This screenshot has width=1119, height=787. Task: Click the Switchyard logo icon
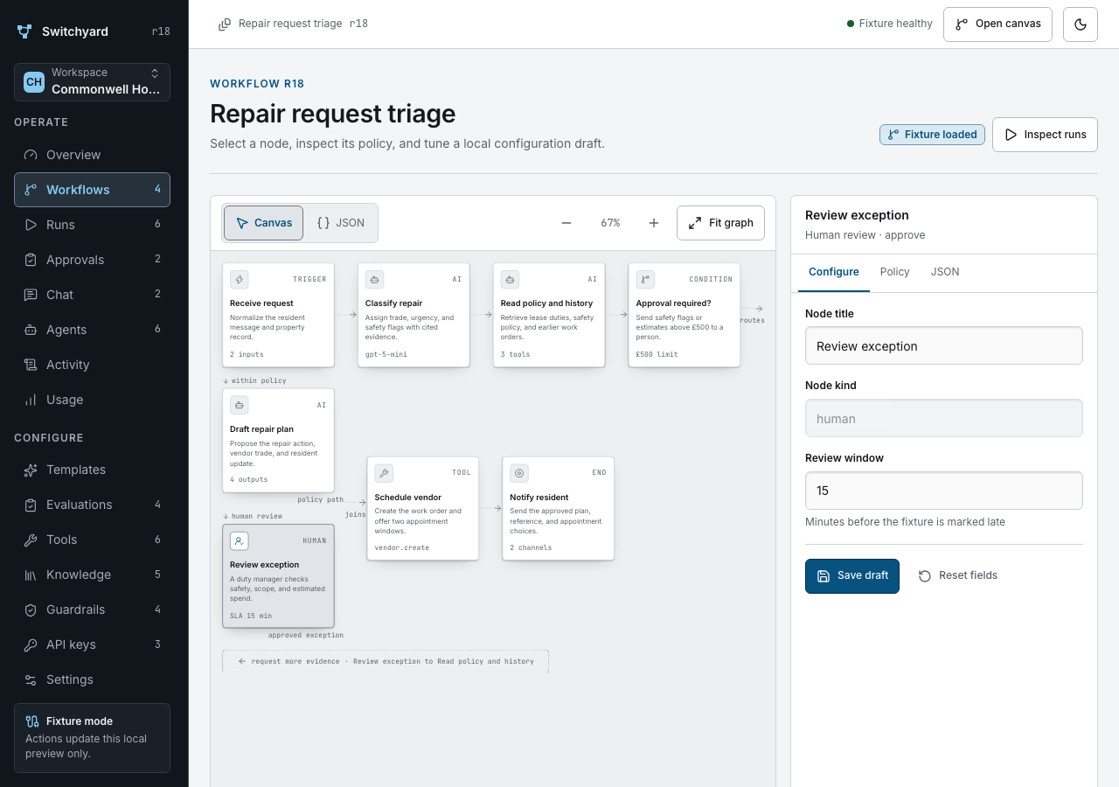tap(24, 31)
